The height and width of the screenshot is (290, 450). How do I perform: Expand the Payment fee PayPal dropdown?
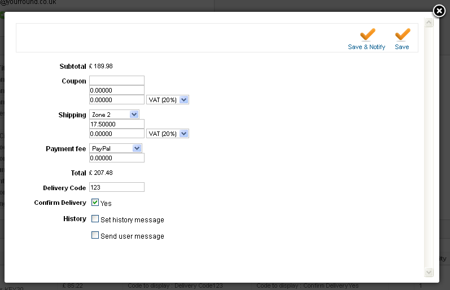[x=117, y=148]
